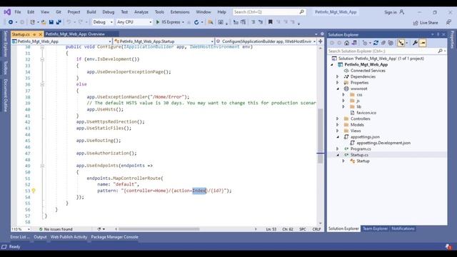Screen dimensions: 457x257
Task: Click the Sign in link
Action: coord(391,12)
